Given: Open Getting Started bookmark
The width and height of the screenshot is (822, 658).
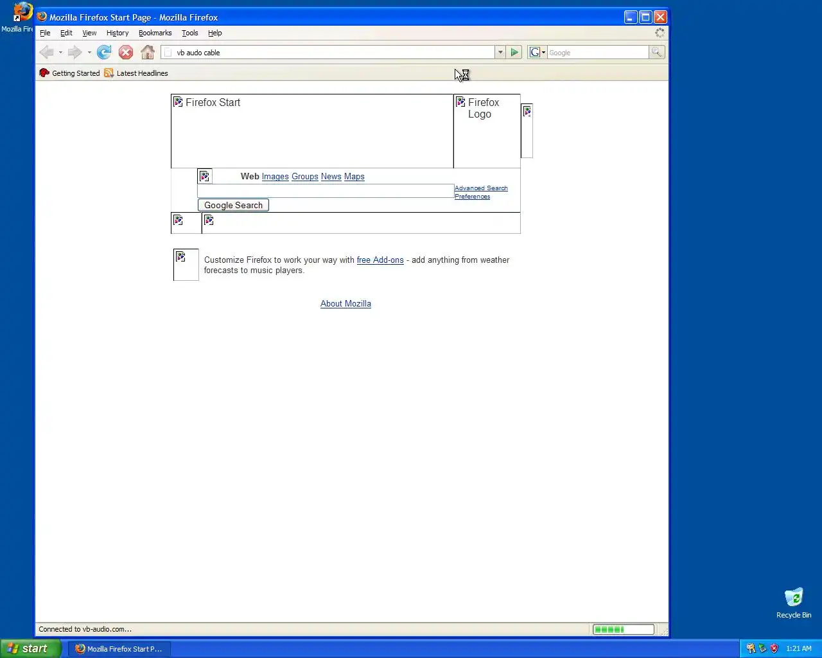Looking at the screenshot, I should tap(69, 73).
